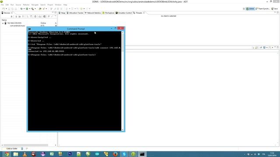Click the Dump View Hierarchy icon
Image resolution: width=280 pixels, height=157 pixels.
tap(44, 17)
